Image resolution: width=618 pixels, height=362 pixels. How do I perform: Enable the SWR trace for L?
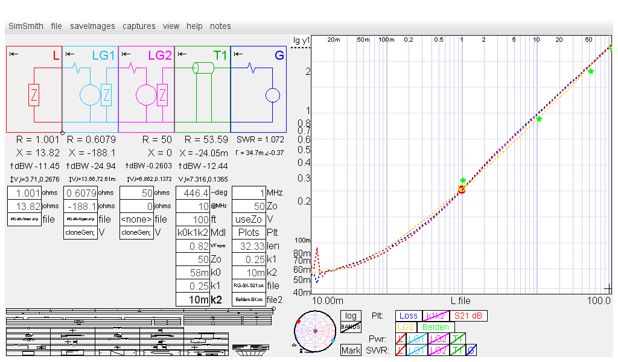(x=401, y=350)
